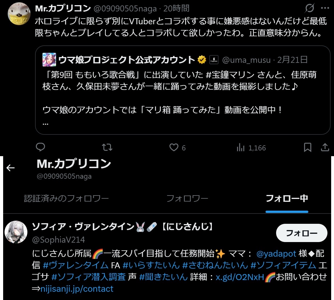Go back with the left arrow
This screenshot has height=300, width=334.
pyautogui.click(x=11, y=168)
